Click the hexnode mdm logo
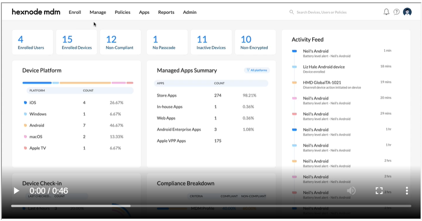The image size is (422, 221). (35, 12)
